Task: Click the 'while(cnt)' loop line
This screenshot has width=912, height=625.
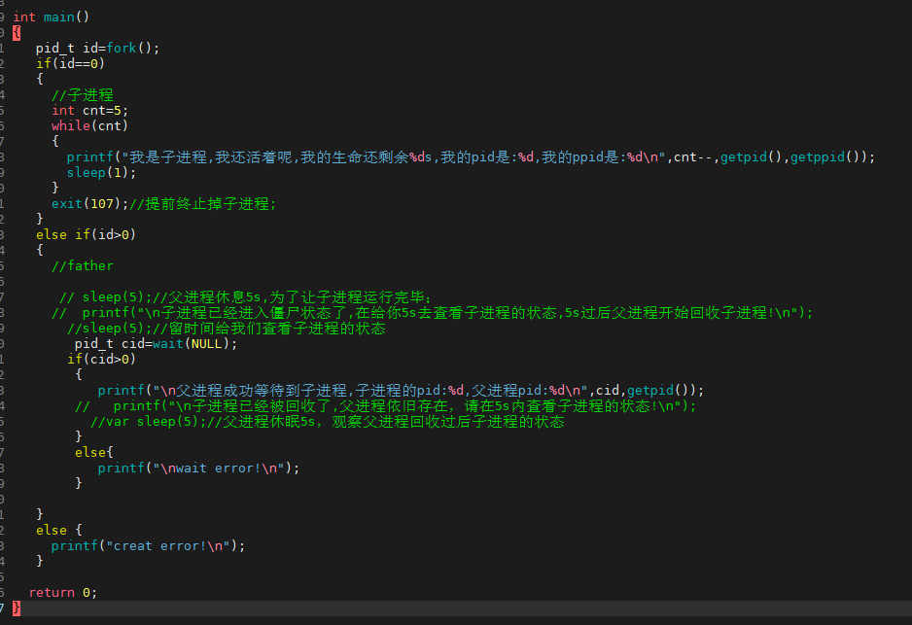Action: (x=89, y=125)
